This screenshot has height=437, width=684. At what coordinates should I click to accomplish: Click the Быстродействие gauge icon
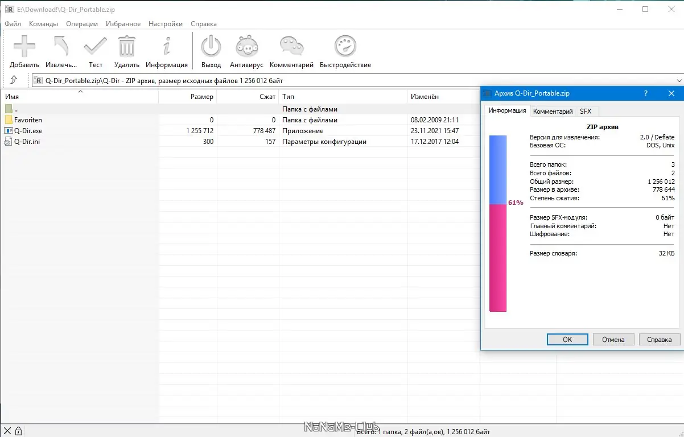pos(345,46)
